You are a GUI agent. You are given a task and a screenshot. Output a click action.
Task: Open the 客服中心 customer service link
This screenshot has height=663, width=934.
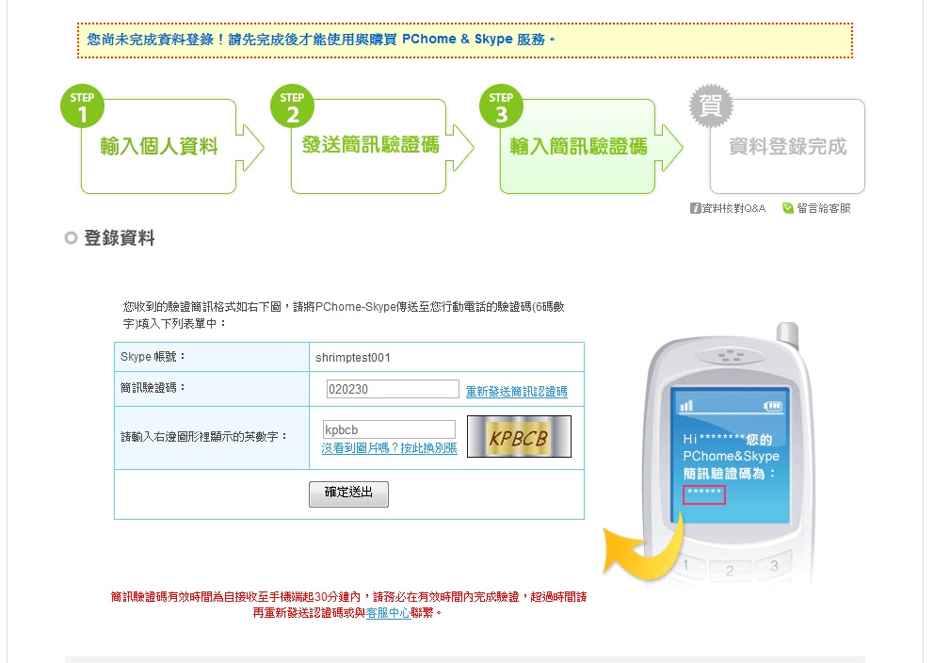(x=388, y=613)
